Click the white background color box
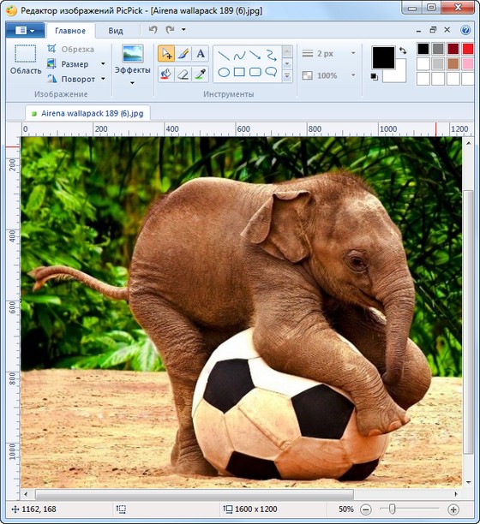Screen dimensions: 480x524 (400, 75)
